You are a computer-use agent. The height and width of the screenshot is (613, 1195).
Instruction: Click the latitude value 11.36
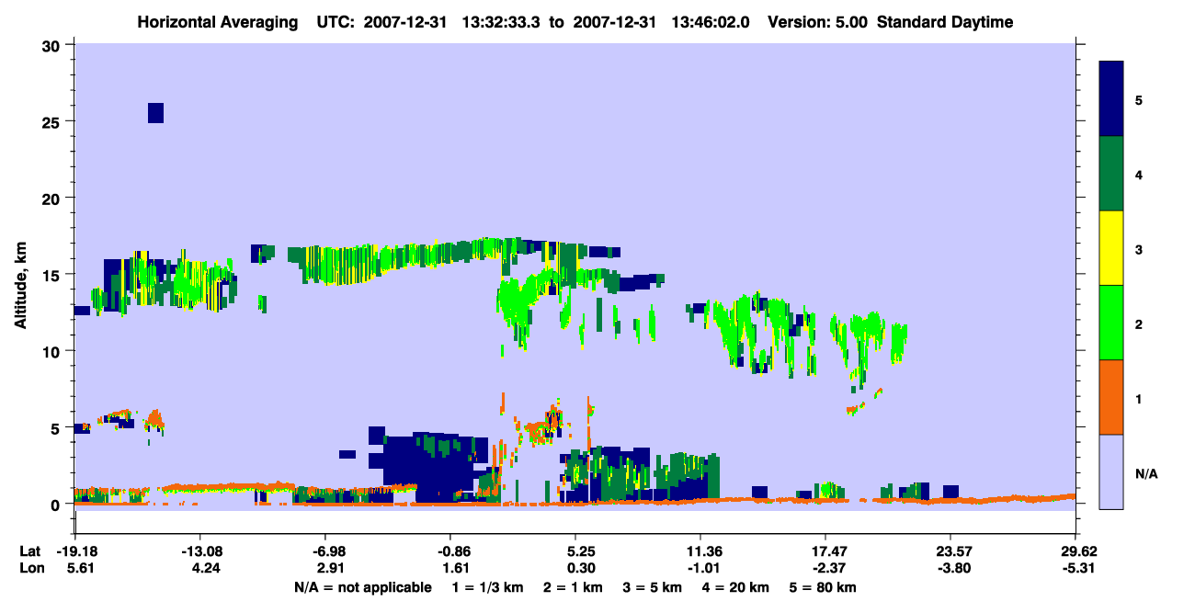coord(700,551)
